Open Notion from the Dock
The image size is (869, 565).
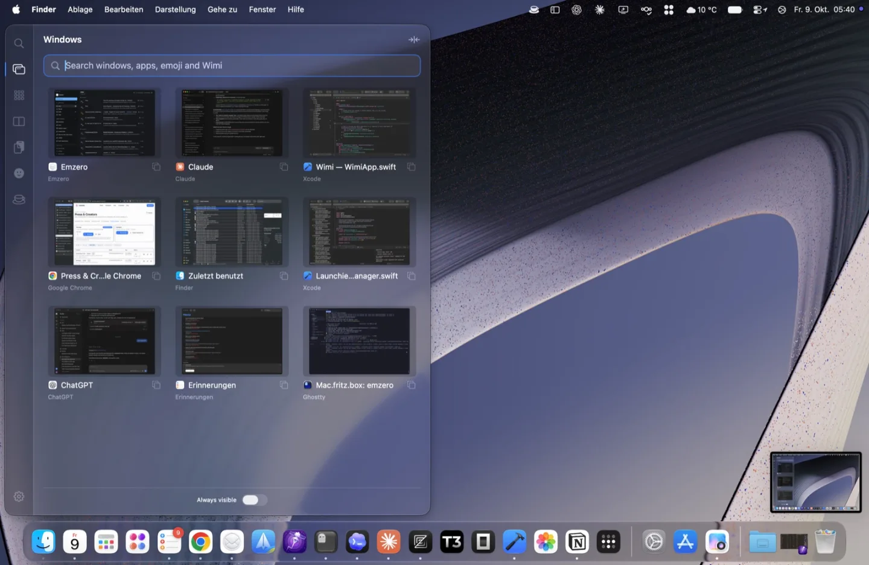pyautogui.click(x=577, y=542)
